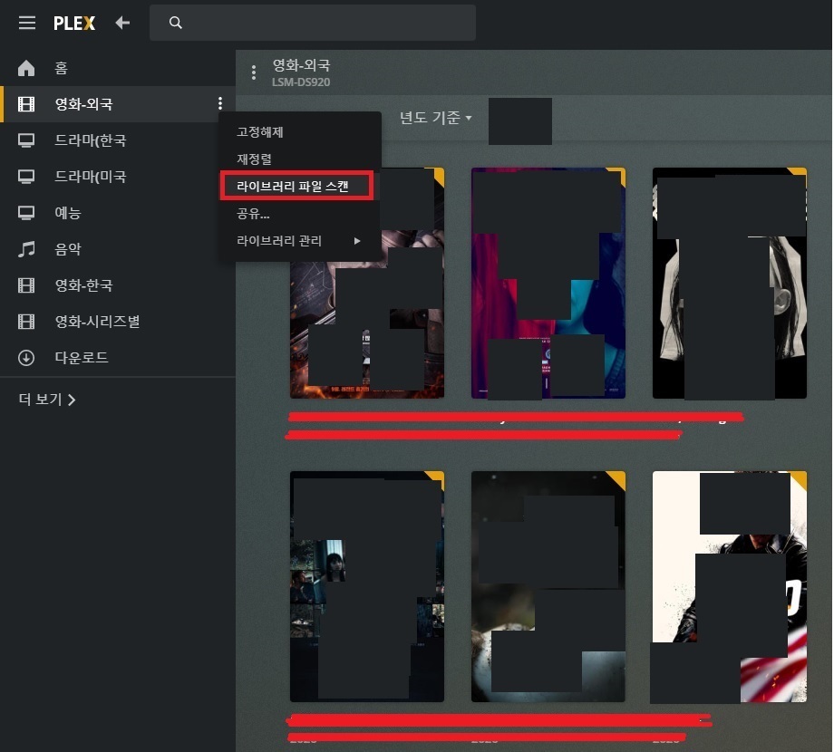This screenshot has height=752, width=834.
Task: Click film icon beside 영화-시리즈별
Action: coord(26,322)
